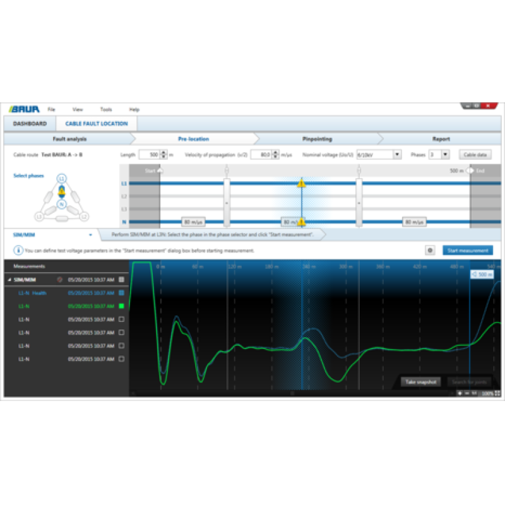This screenshot has width=505, height=505.
Task: Click the fault warning icon on N line
Action: point(302,222)
